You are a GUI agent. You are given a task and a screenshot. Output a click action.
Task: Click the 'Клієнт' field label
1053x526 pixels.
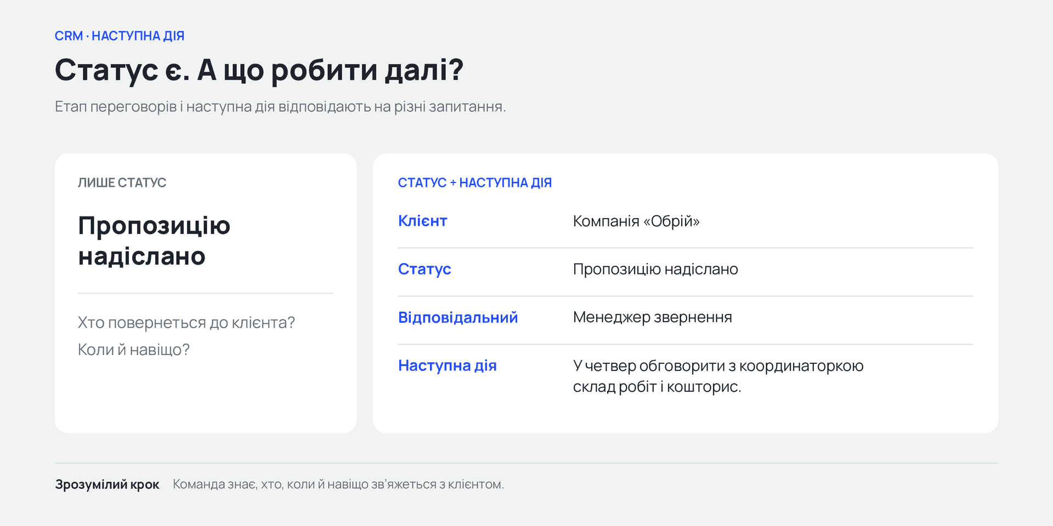423,221
